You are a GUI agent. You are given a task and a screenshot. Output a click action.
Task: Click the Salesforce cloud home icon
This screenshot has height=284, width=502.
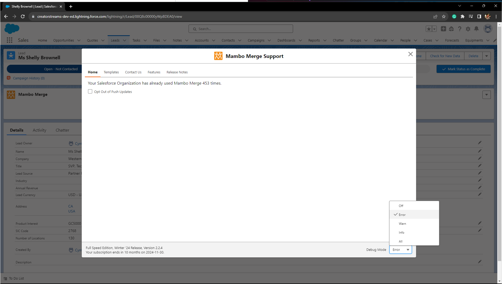point(12,29)
